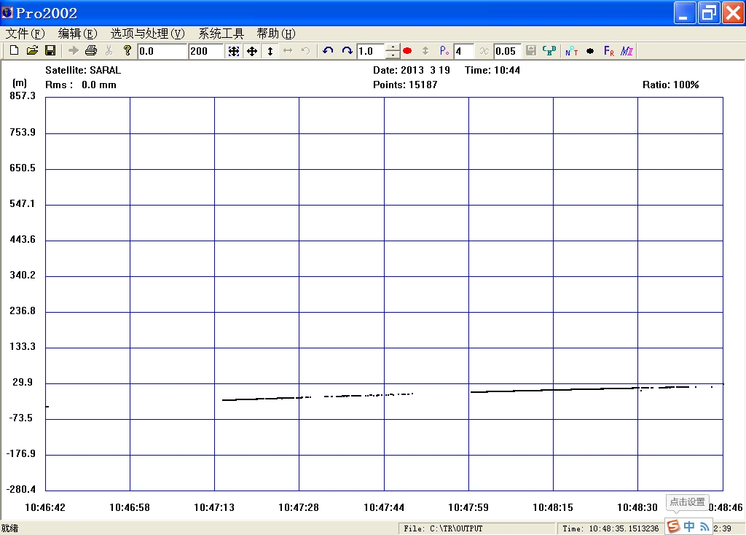Open the 编辑(E) menu
This screenshot has height=535, width=746.
(x=77, y=34)
